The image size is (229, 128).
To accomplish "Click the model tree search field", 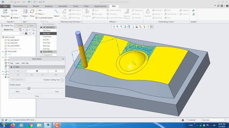I will 12,33.
